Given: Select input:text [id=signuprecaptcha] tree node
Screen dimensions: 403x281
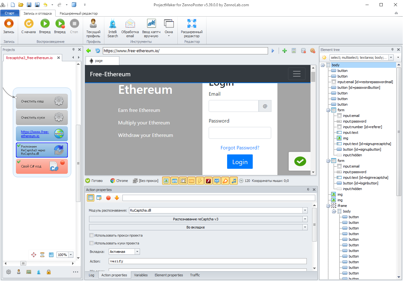Looking at the screenshot, I should tap(367, 144).
